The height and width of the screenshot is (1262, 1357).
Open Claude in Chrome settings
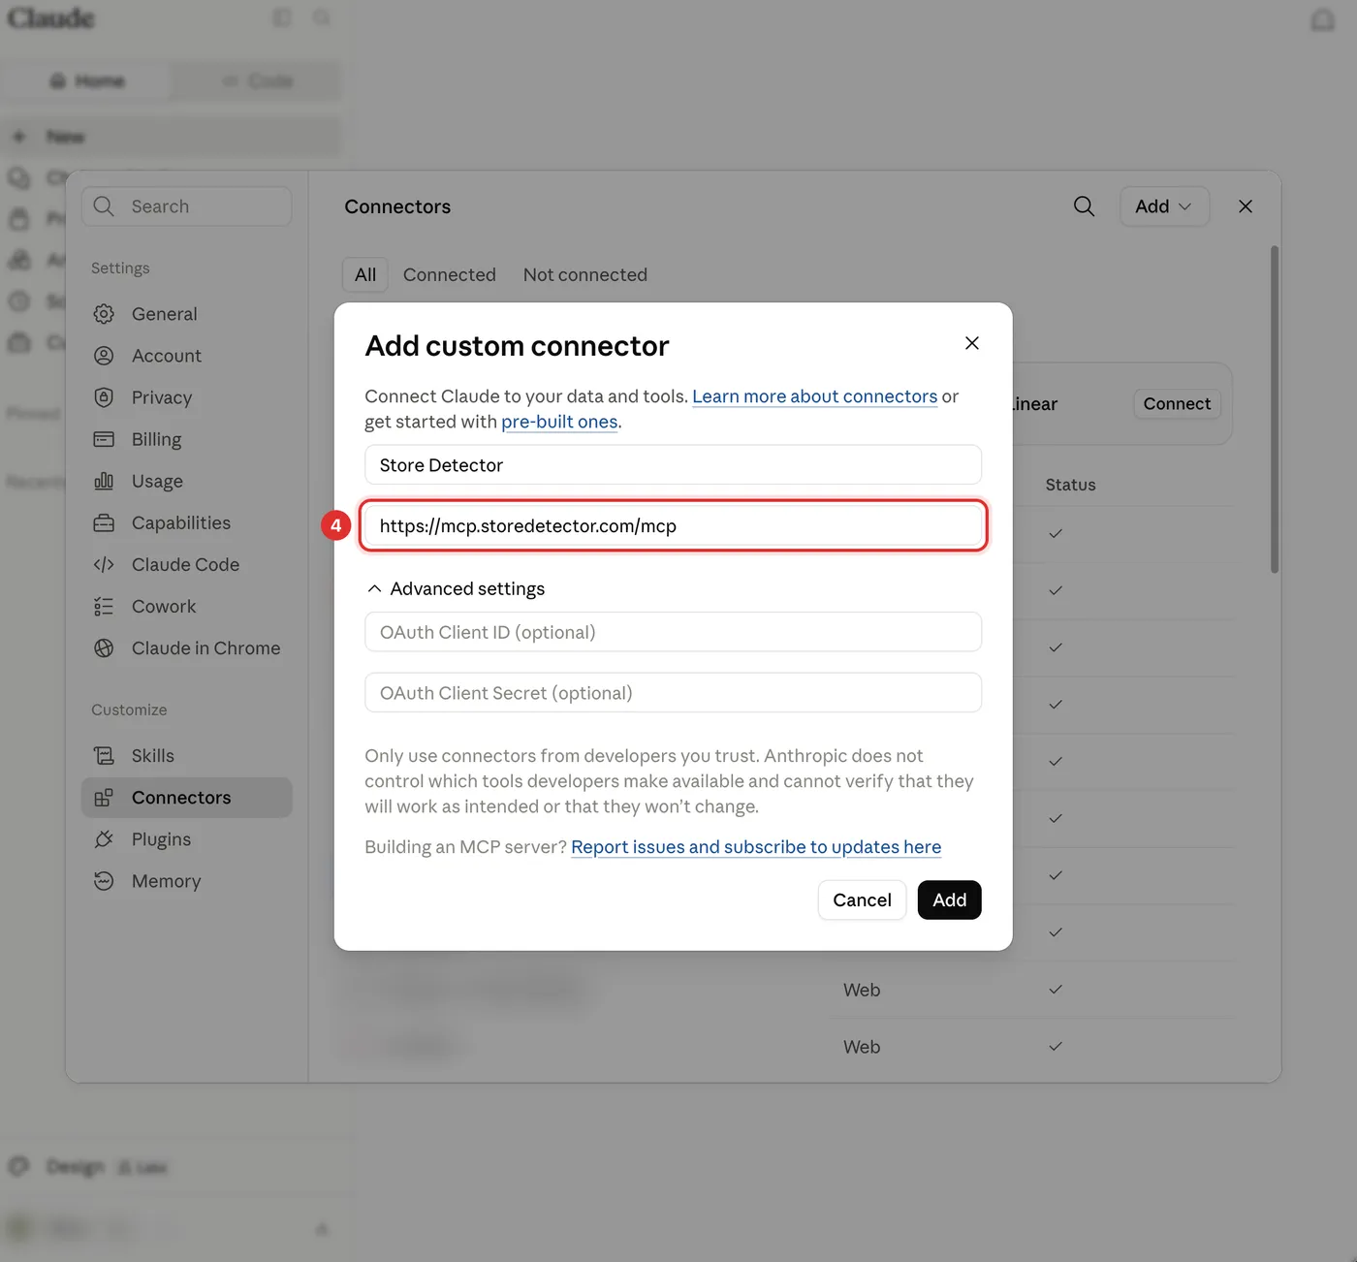(187, 647)
